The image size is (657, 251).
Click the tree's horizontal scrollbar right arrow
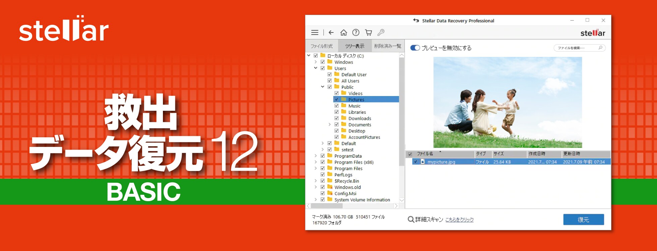[x=396, y=206]
